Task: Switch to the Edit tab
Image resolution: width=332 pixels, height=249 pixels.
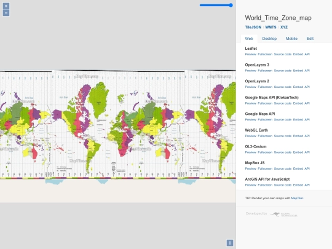Action: tap(310, 39)
